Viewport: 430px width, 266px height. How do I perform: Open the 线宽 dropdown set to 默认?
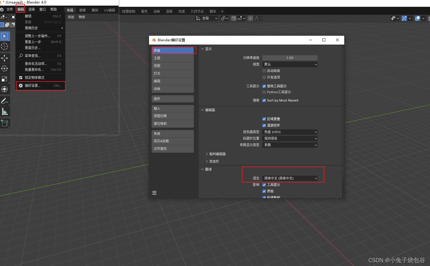290,64
